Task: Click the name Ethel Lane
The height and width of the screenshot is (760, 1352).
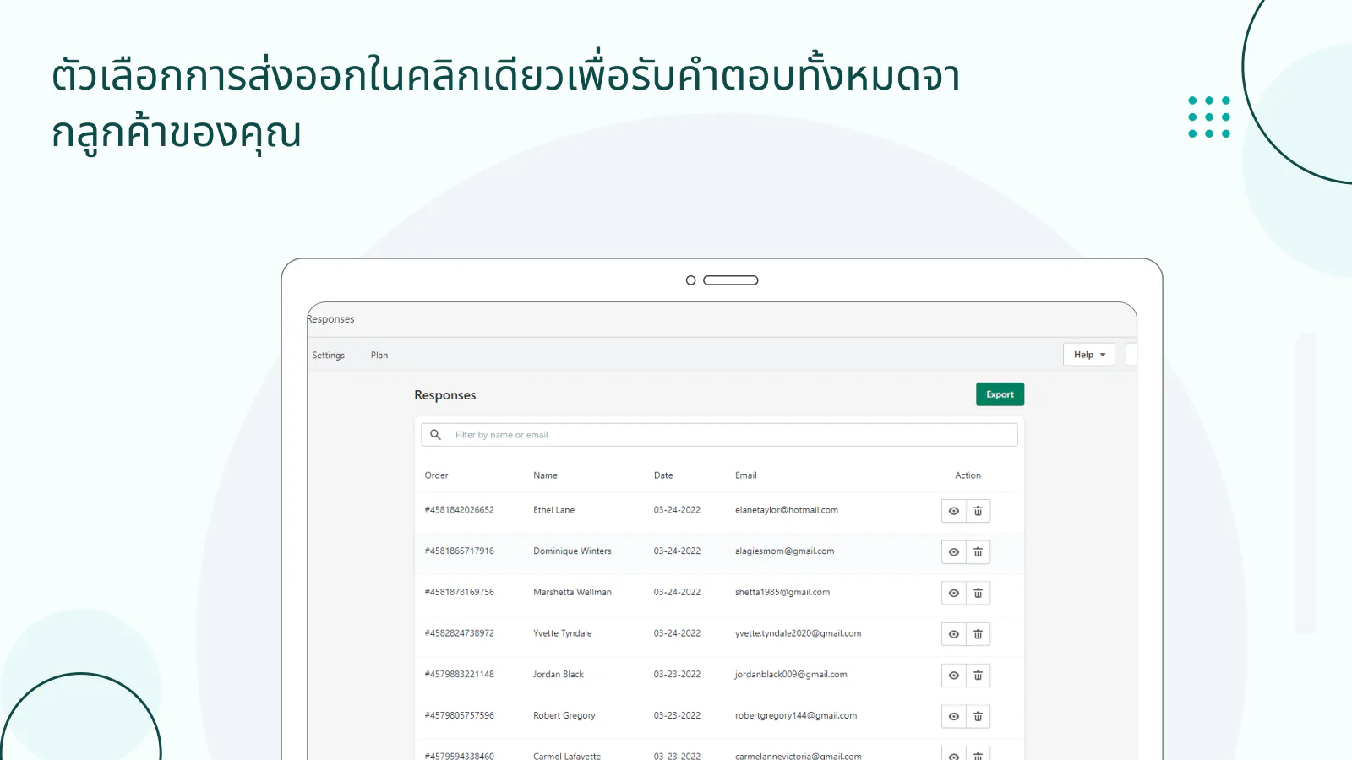Action: click(553, 510)
